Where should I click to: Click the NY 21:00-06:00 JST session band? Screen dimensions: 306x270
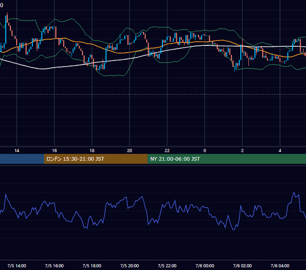[x=226, y=159]
